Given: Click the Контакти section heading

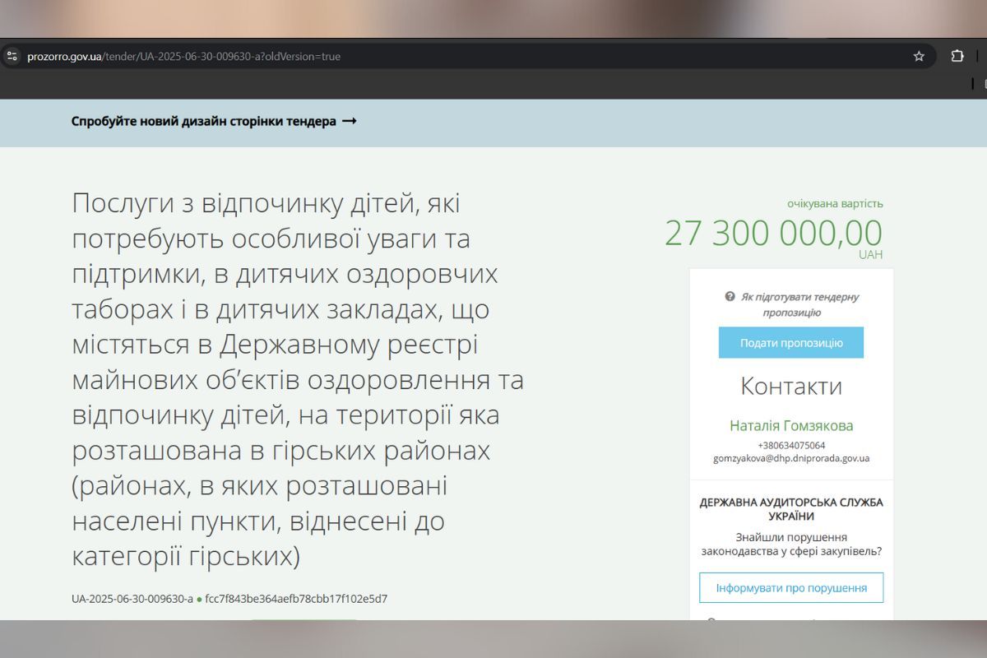Looking at the screenshot, I should click(791, 387).
